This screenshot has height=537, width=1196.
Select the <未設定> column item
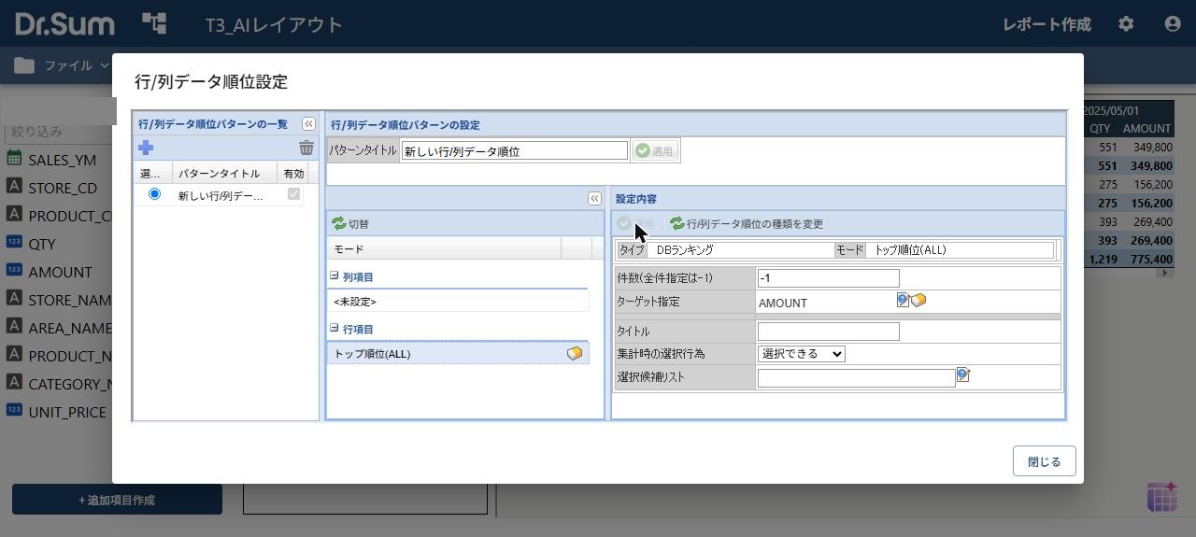[x=458, y=302]
